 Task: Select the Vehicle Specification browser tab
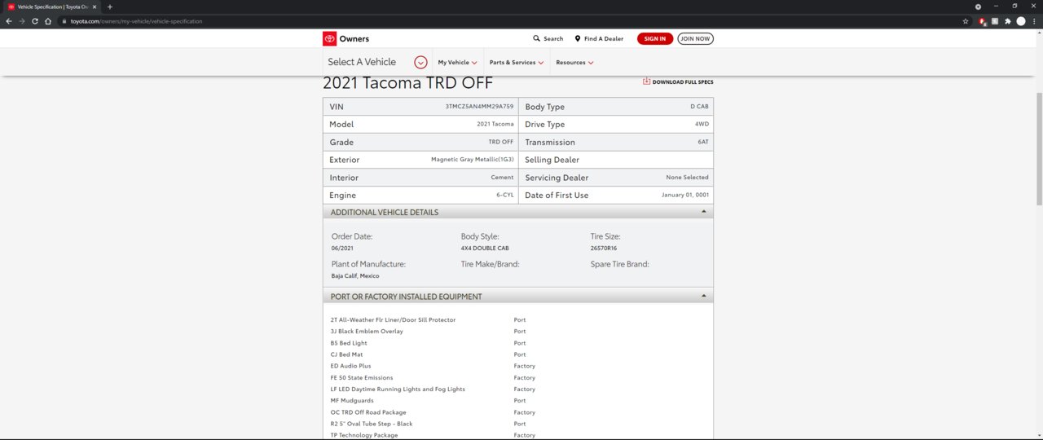(52, 7)
